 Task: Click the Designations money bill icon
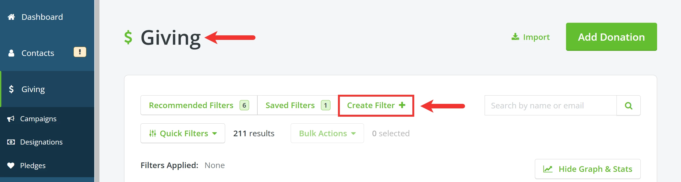point(11,142)
